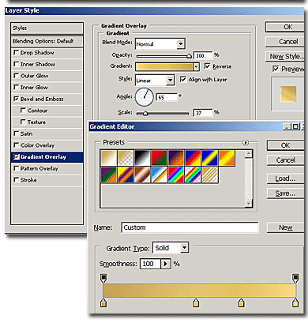Open the Smoothness slider arrow

click(165, 264)
